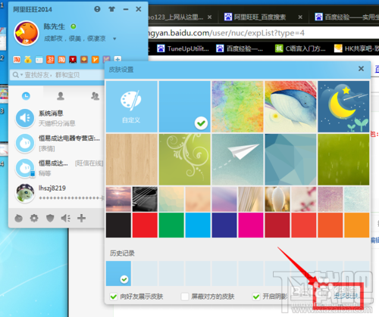Pick the navy blue color swatch

pyautogui.click(x=224, y=225)
